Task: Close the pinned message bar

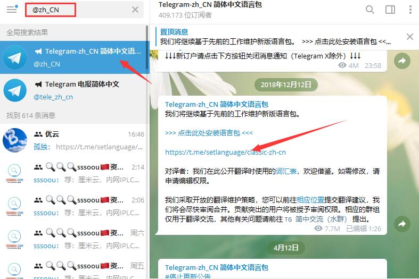Action: (409, 37)
